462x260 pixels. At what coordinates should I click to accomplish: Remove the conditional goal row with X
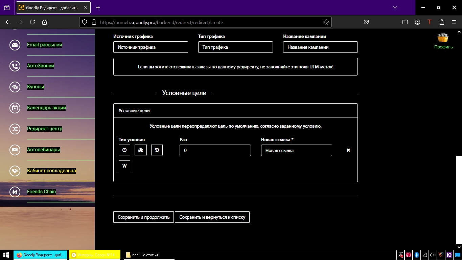point(348,150)
